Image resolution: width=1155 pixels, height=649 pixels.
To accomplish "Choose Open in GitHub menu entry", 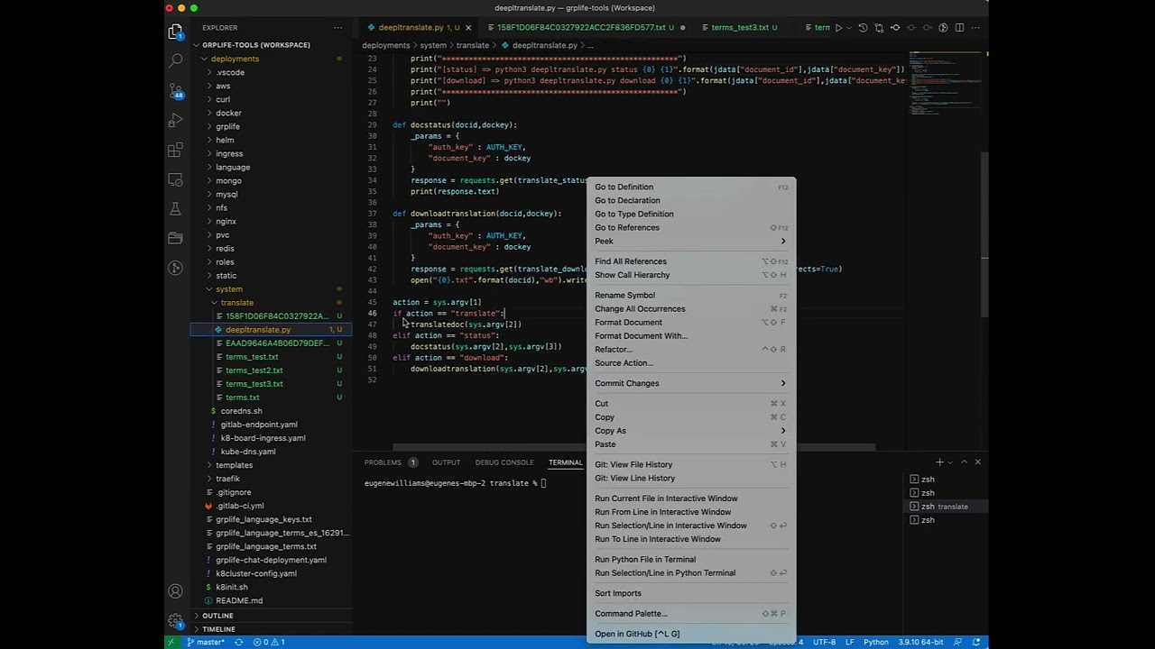I will click(x=691, y=634).
